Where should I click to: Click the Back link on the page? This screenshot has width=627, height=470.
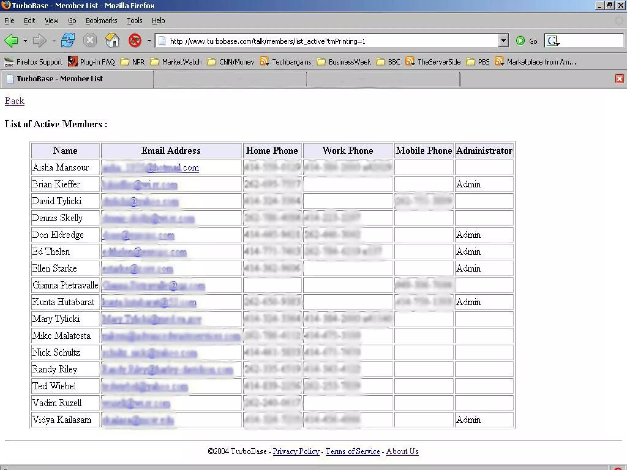(14, 101)
